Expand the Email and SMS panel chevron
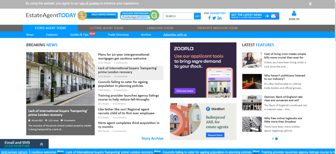This screenshot has height=154, width=336. pos(41,144)
